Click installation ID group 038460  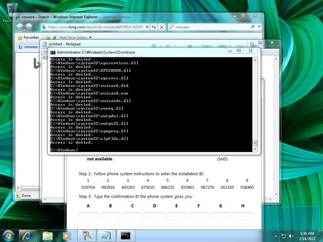click(247, 187)
